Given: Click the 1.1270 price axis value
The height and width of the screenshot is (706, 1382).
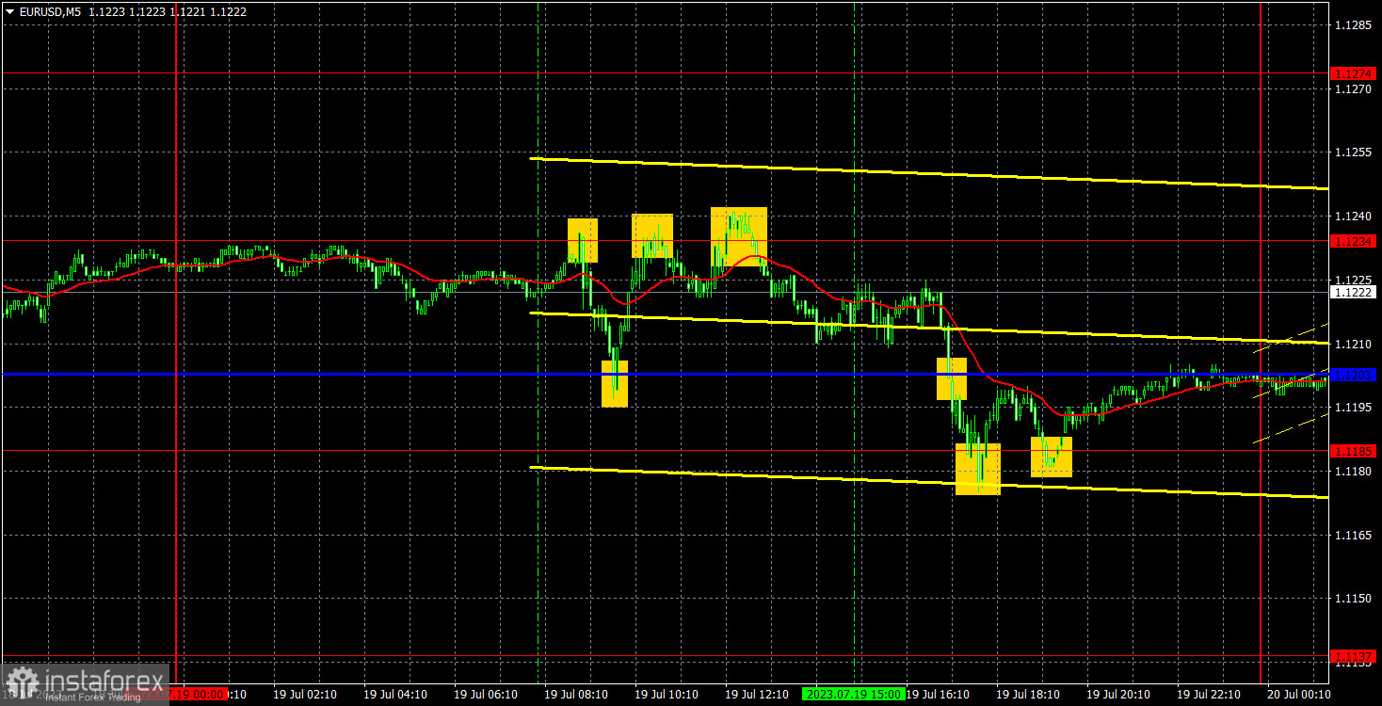Looking at the screenshot, I should pos(1352,88).
